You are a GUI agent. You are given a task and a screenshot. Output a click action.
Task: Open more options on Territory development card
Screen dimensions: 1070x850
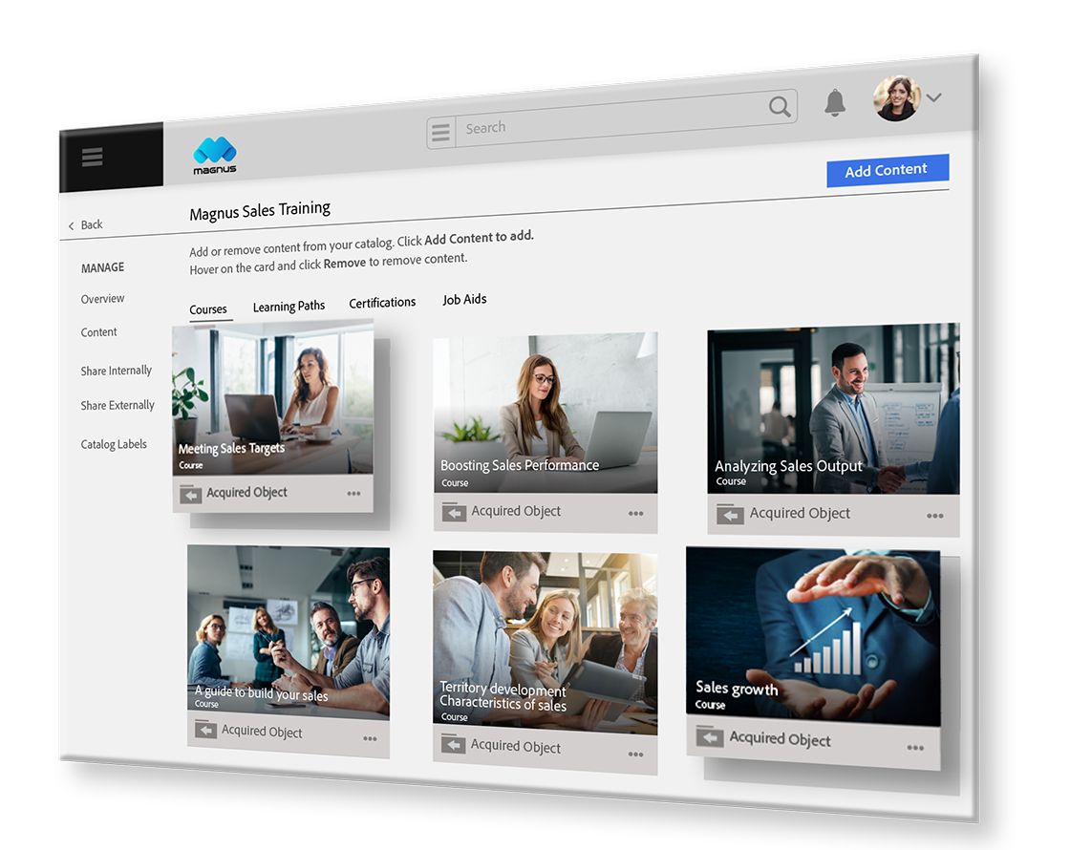point(635,754)
